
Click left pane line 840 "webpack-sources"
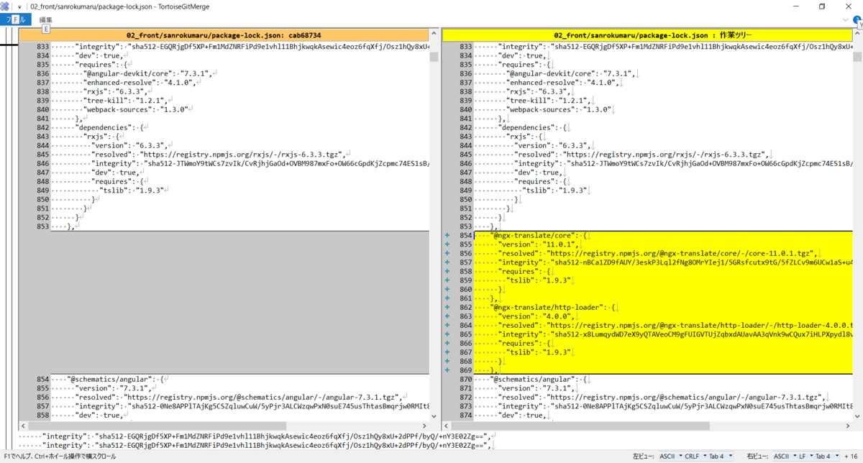[137, 109]
